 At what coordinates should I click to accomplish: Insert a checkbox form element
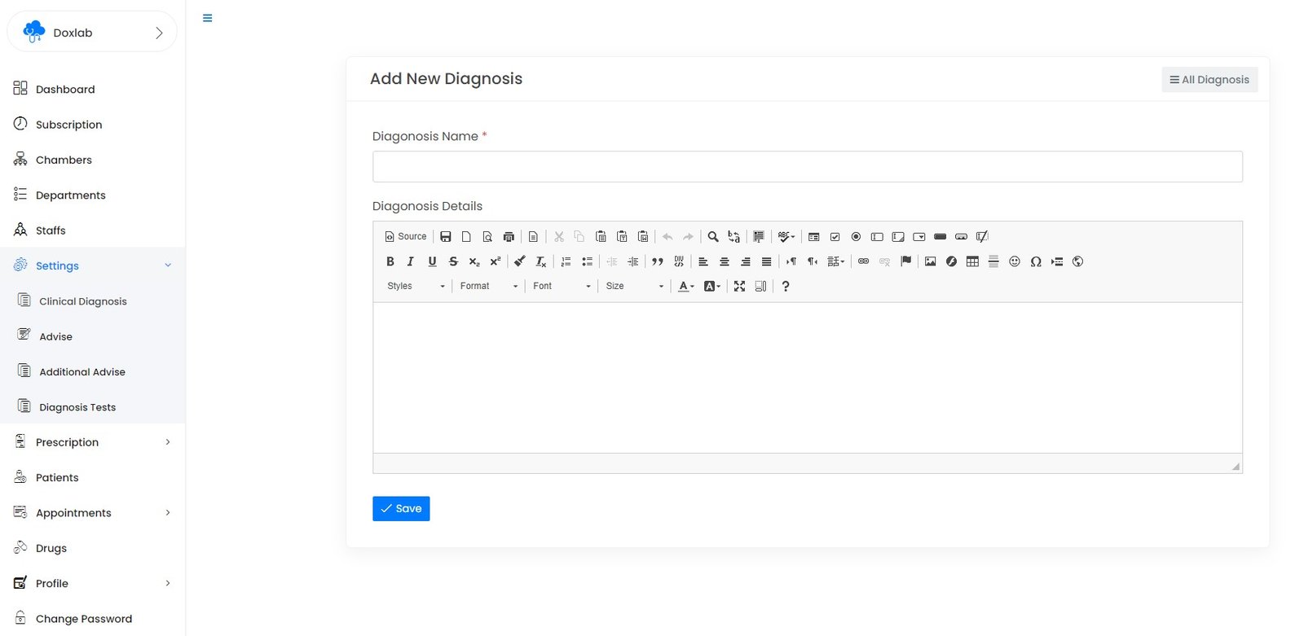pyautogui.click(x=835, y=237)
